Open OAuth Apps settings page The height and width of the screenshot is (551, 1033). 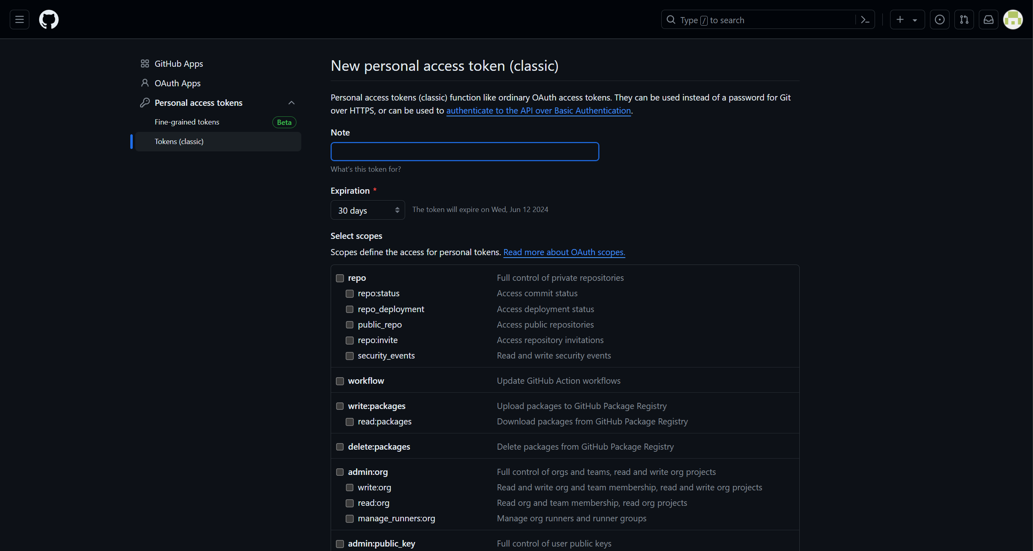(x=178, y=83)
